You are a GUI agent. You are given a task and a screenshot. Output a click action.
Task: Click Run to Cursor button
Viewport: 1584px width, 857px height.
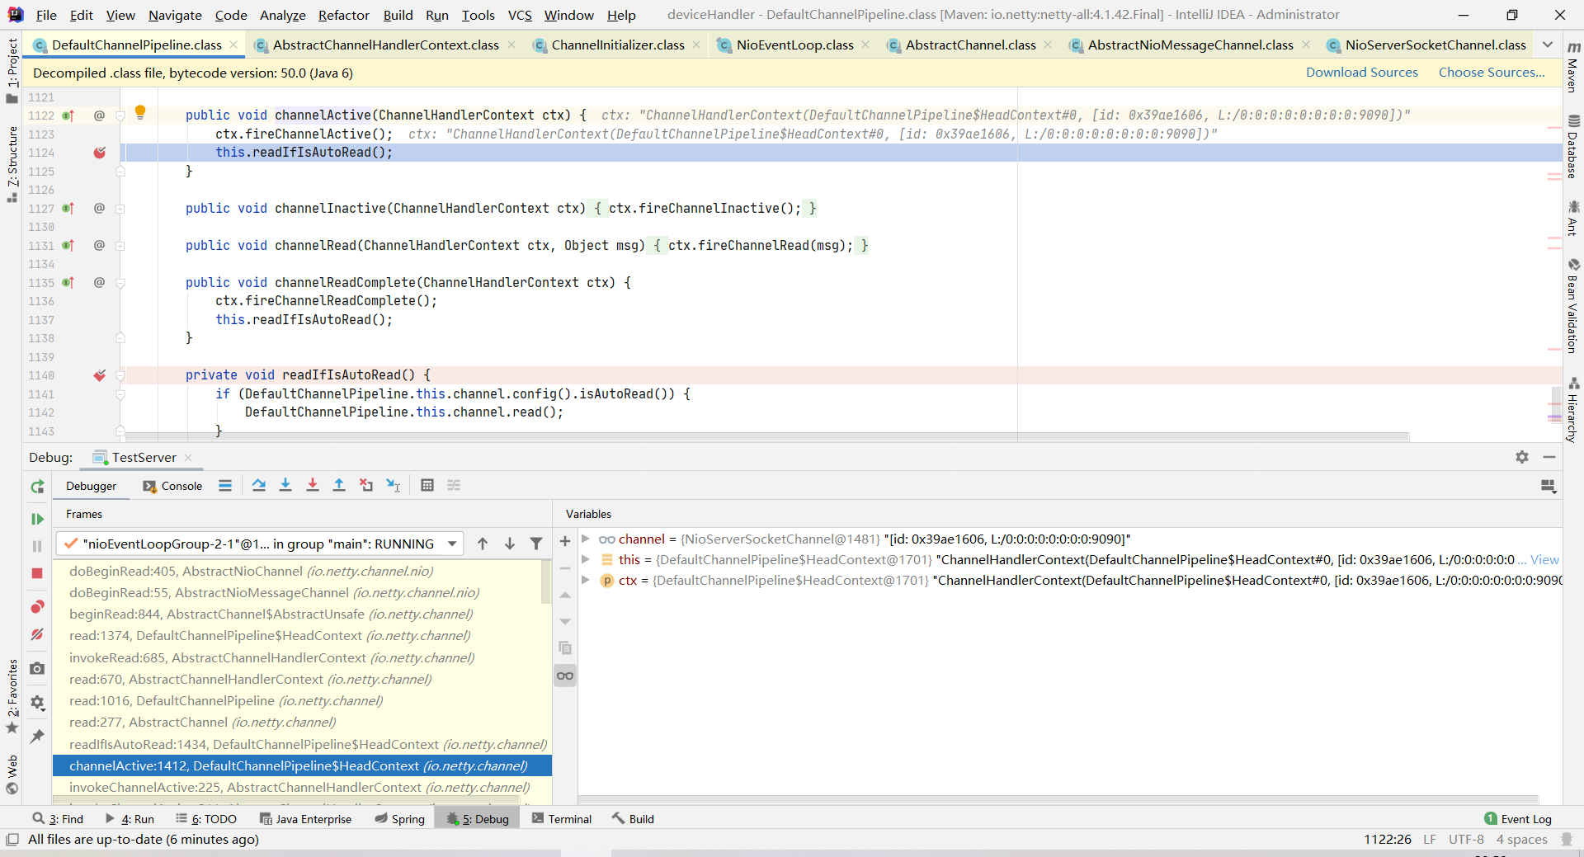394,485
